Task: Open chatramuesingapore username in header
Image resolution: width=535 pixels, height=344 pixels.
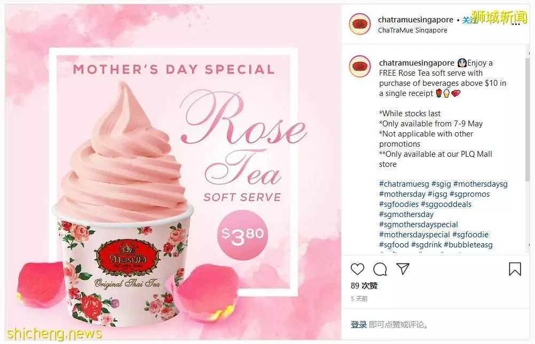Action: click(x=415, y=20)
